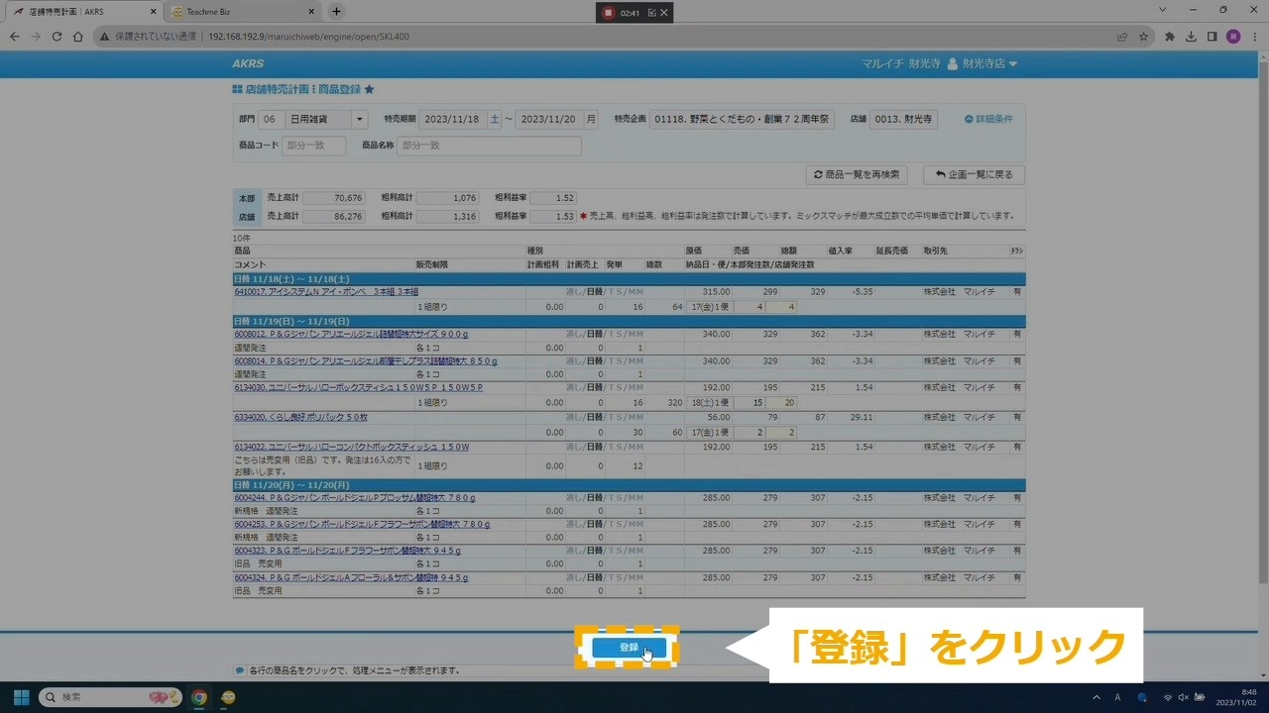Image resolution: width=1269 pixels, height=713 pixels.
Task: Expand the 詳細条件 section
Action: point(988,119)
